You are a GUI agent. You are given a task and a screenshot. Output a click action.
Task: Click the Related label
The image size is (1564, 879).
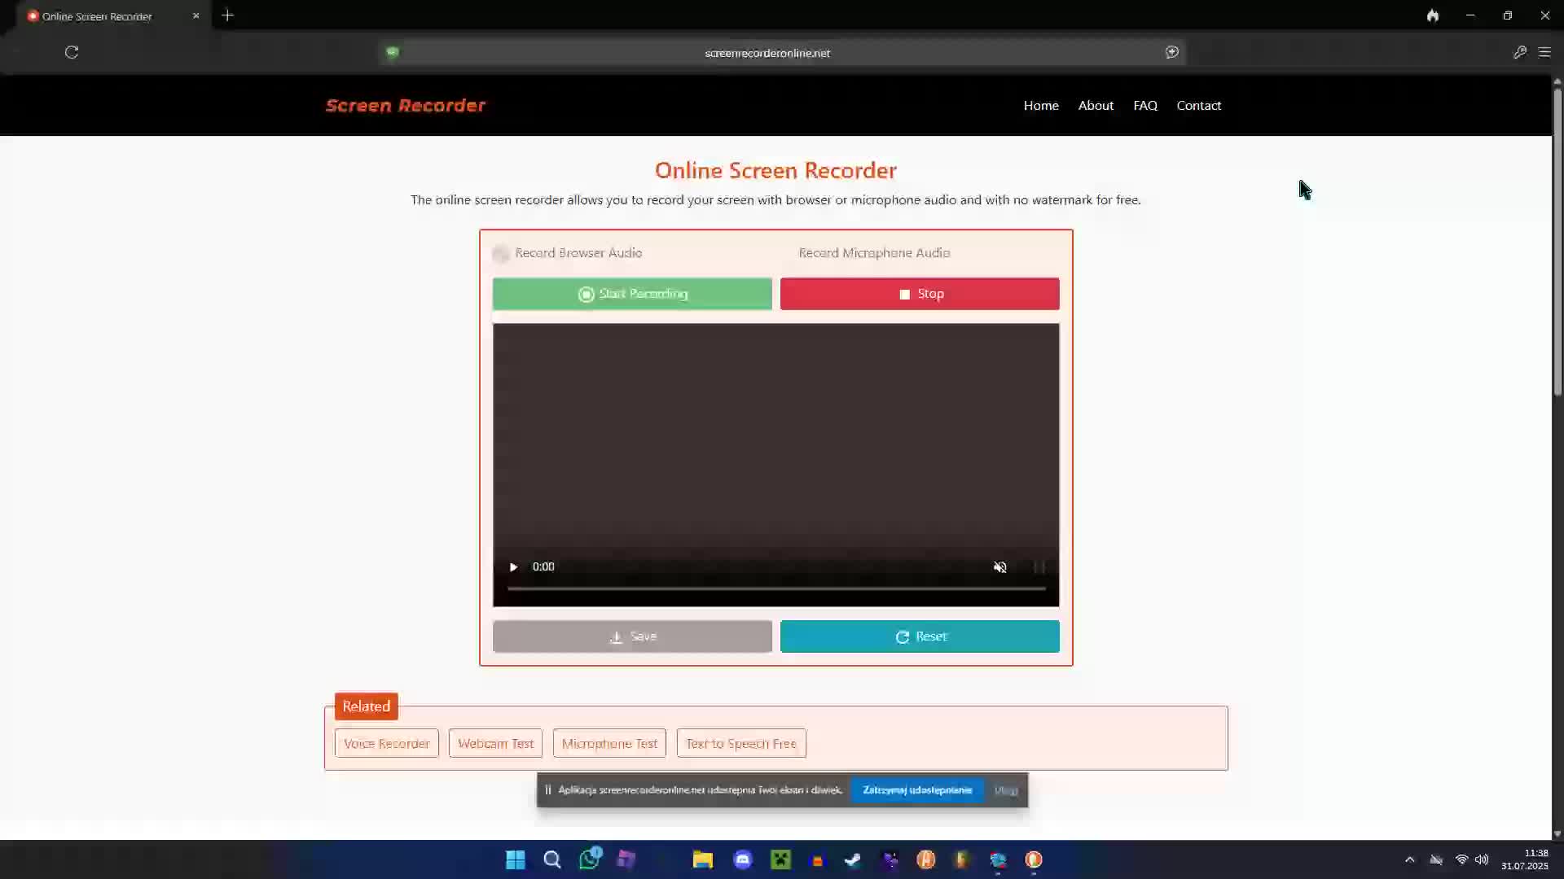point(366,706)
